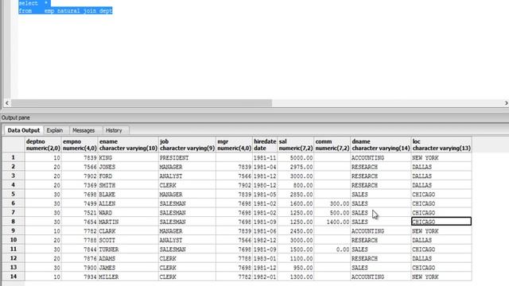Click the JAMES ename cell

tap(128, 268)
